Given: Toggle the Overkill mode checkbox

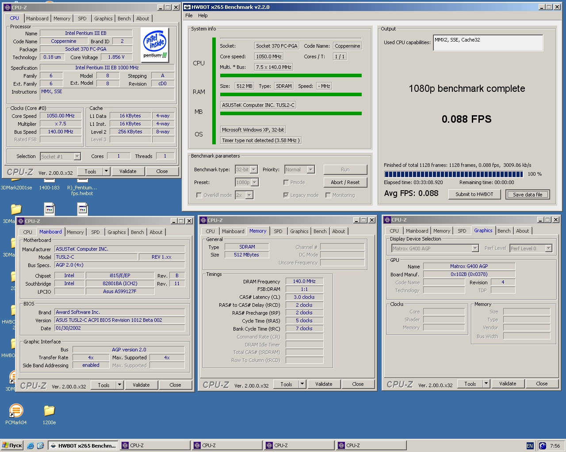Looking at the screenshot, I should [199, 195].
